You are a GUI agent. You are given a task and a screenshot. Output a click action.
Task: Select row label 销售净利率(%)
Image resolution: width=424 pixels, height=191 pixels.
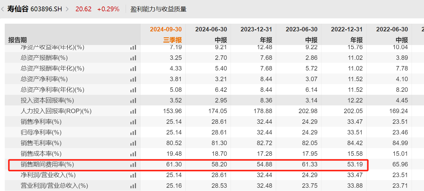41,122
